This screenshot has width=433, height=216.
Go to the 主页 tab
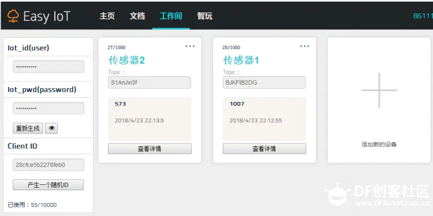[x=107, y=16]
